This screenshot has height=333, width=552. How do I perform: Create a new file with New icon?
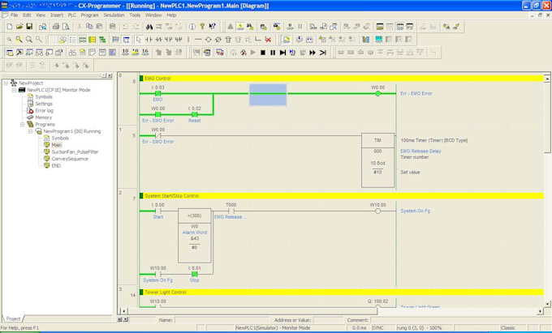point(10,27)
